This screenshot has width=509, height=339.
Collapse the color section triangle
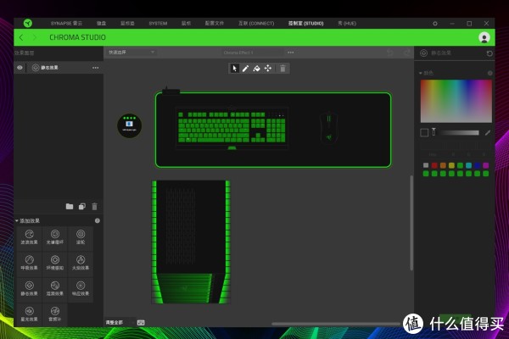click(x=421, y=74)
